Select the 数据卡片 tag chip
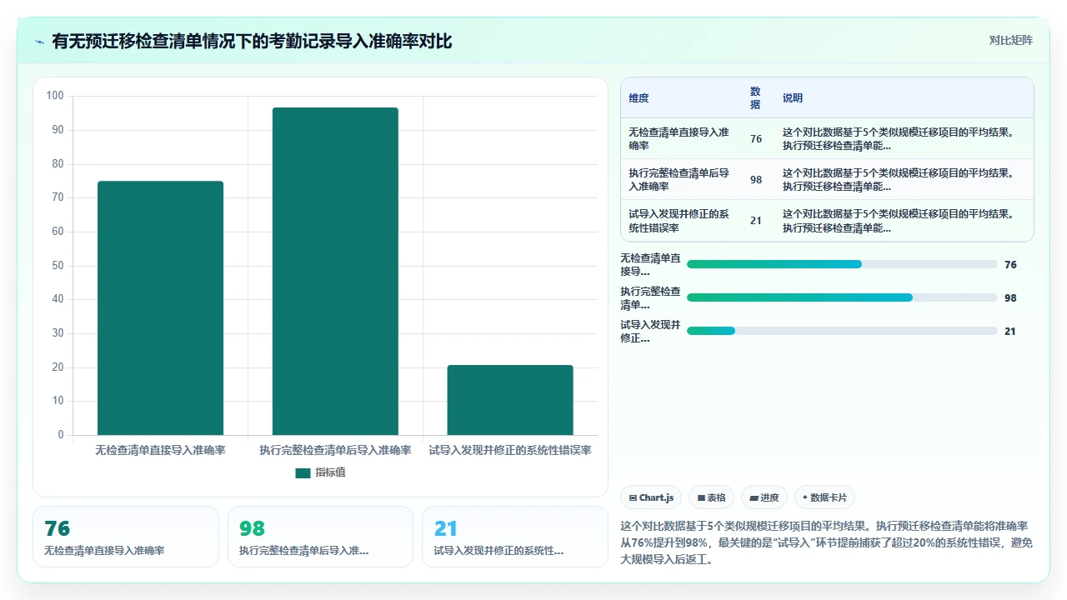Viewport: 1067px width, 600px height. click(824, 497)
